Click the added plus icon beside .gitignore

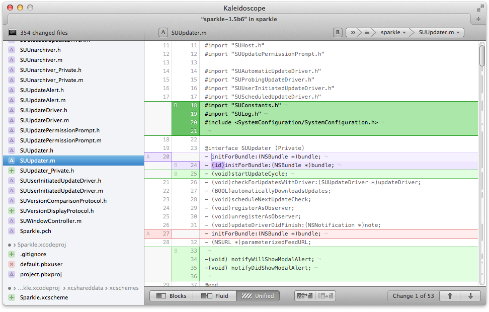click(12, 254)
